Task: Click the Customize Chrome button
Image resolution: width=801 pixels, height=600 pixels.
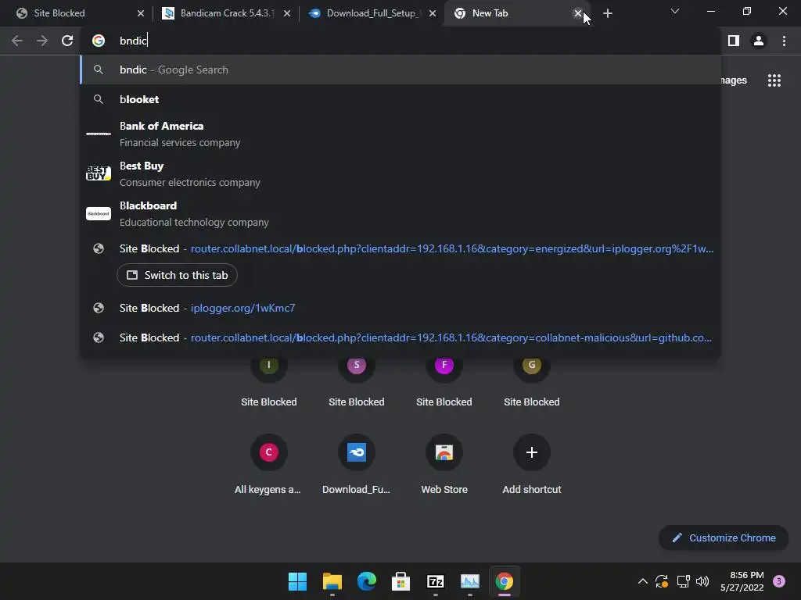Action: pyautogui.click(x=724, y=537)
